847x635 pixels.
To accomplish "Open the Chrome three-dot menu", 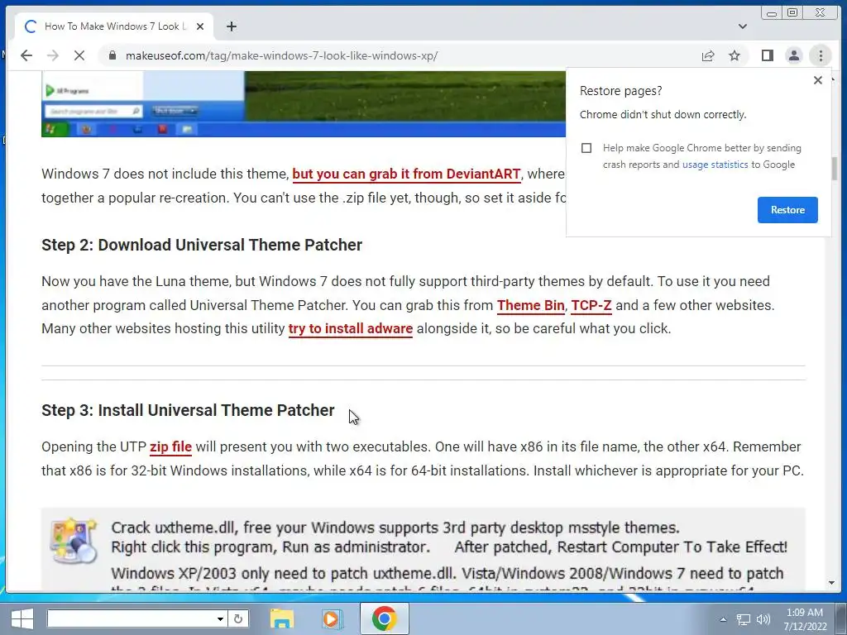I will point(820,55).
